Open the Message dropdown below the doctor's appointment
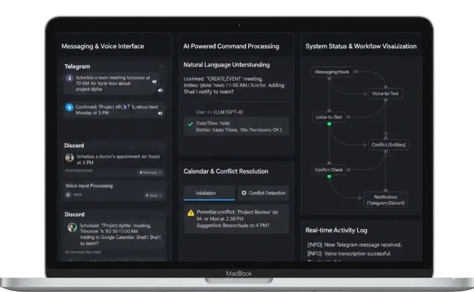 [150, 172]
